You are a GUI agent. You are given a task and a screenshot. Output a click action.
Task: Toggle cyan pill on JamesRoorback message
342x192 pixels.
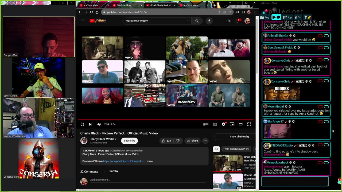point(326,163)
